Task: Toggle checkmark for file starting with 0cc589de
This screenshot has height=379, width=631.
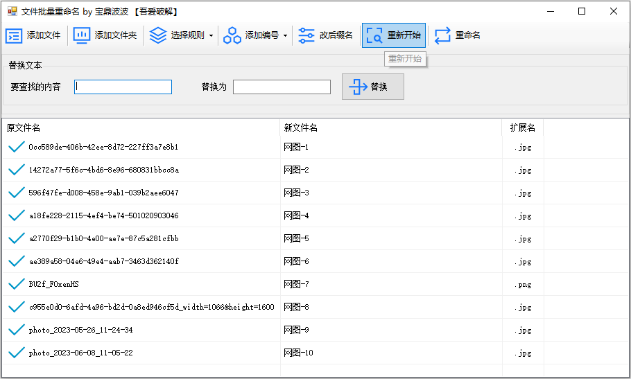Action: pyautogui.click(x=17, y=147)
